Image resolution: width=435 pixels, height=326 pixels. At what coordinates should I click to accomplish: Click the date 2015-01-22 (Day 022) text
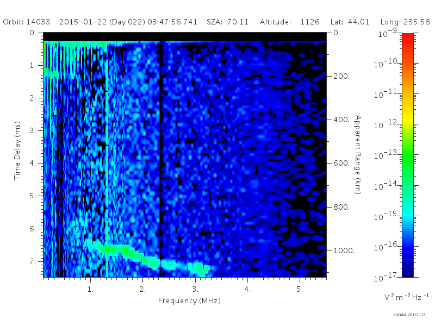102,22
